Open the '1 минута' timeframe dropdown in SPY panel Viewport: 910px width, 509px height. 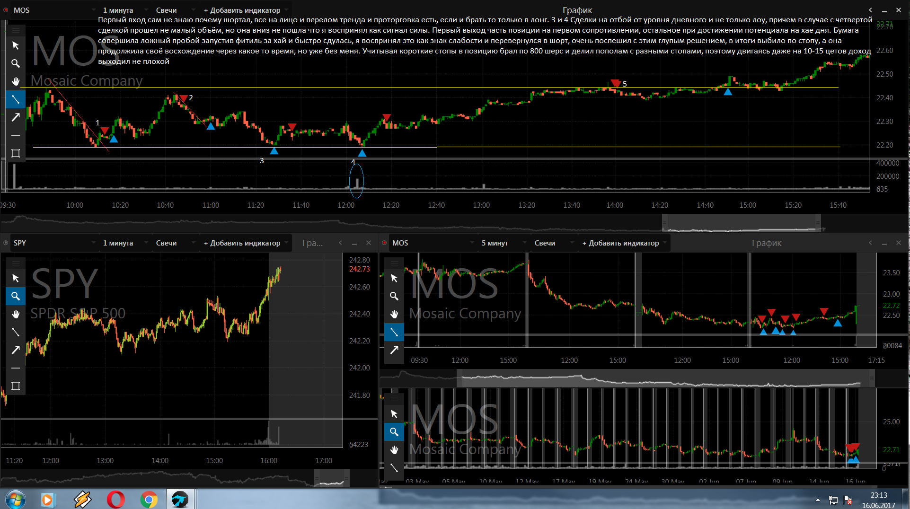(146, 243)
